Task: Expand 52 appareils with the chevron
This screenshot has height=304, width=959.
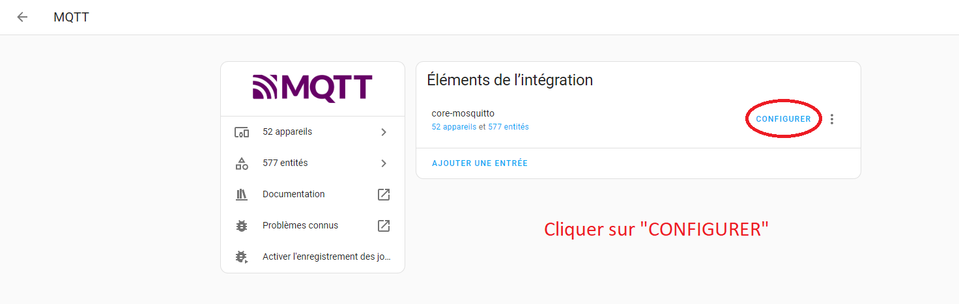Action: [x=384, y=132]
